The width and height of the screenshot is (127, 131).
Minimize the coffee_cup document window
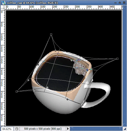click(x=116, y=3)
